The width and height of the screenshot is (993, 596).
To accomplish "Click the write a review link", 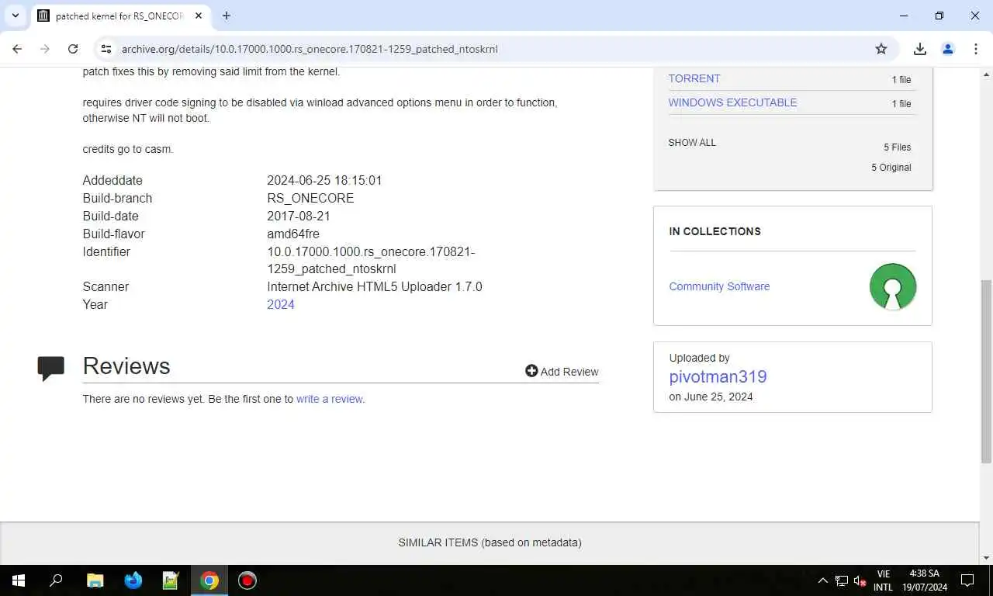I will [329, 399].
